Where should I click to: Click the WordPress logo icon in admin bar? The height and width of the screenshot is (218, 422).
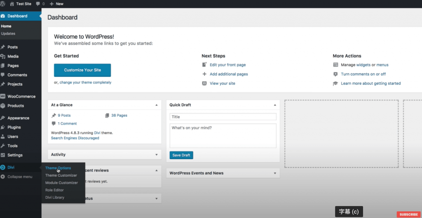coord(3,4)
